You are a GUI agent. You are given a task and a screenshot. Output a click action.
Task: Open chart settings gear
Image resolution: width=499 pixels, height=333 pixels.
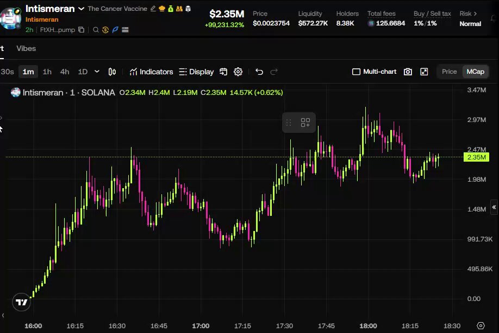click(x=238, y=72)
